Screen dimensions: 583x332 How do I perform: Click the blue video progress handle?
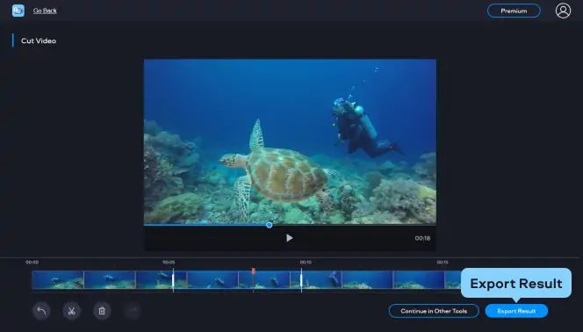pos(270,225)
